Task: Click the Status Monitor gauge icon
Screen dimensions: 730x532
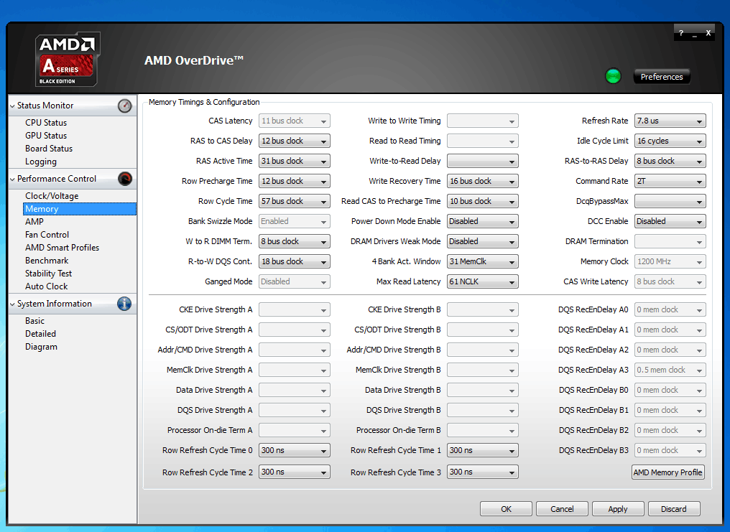Action: (124, 106)
